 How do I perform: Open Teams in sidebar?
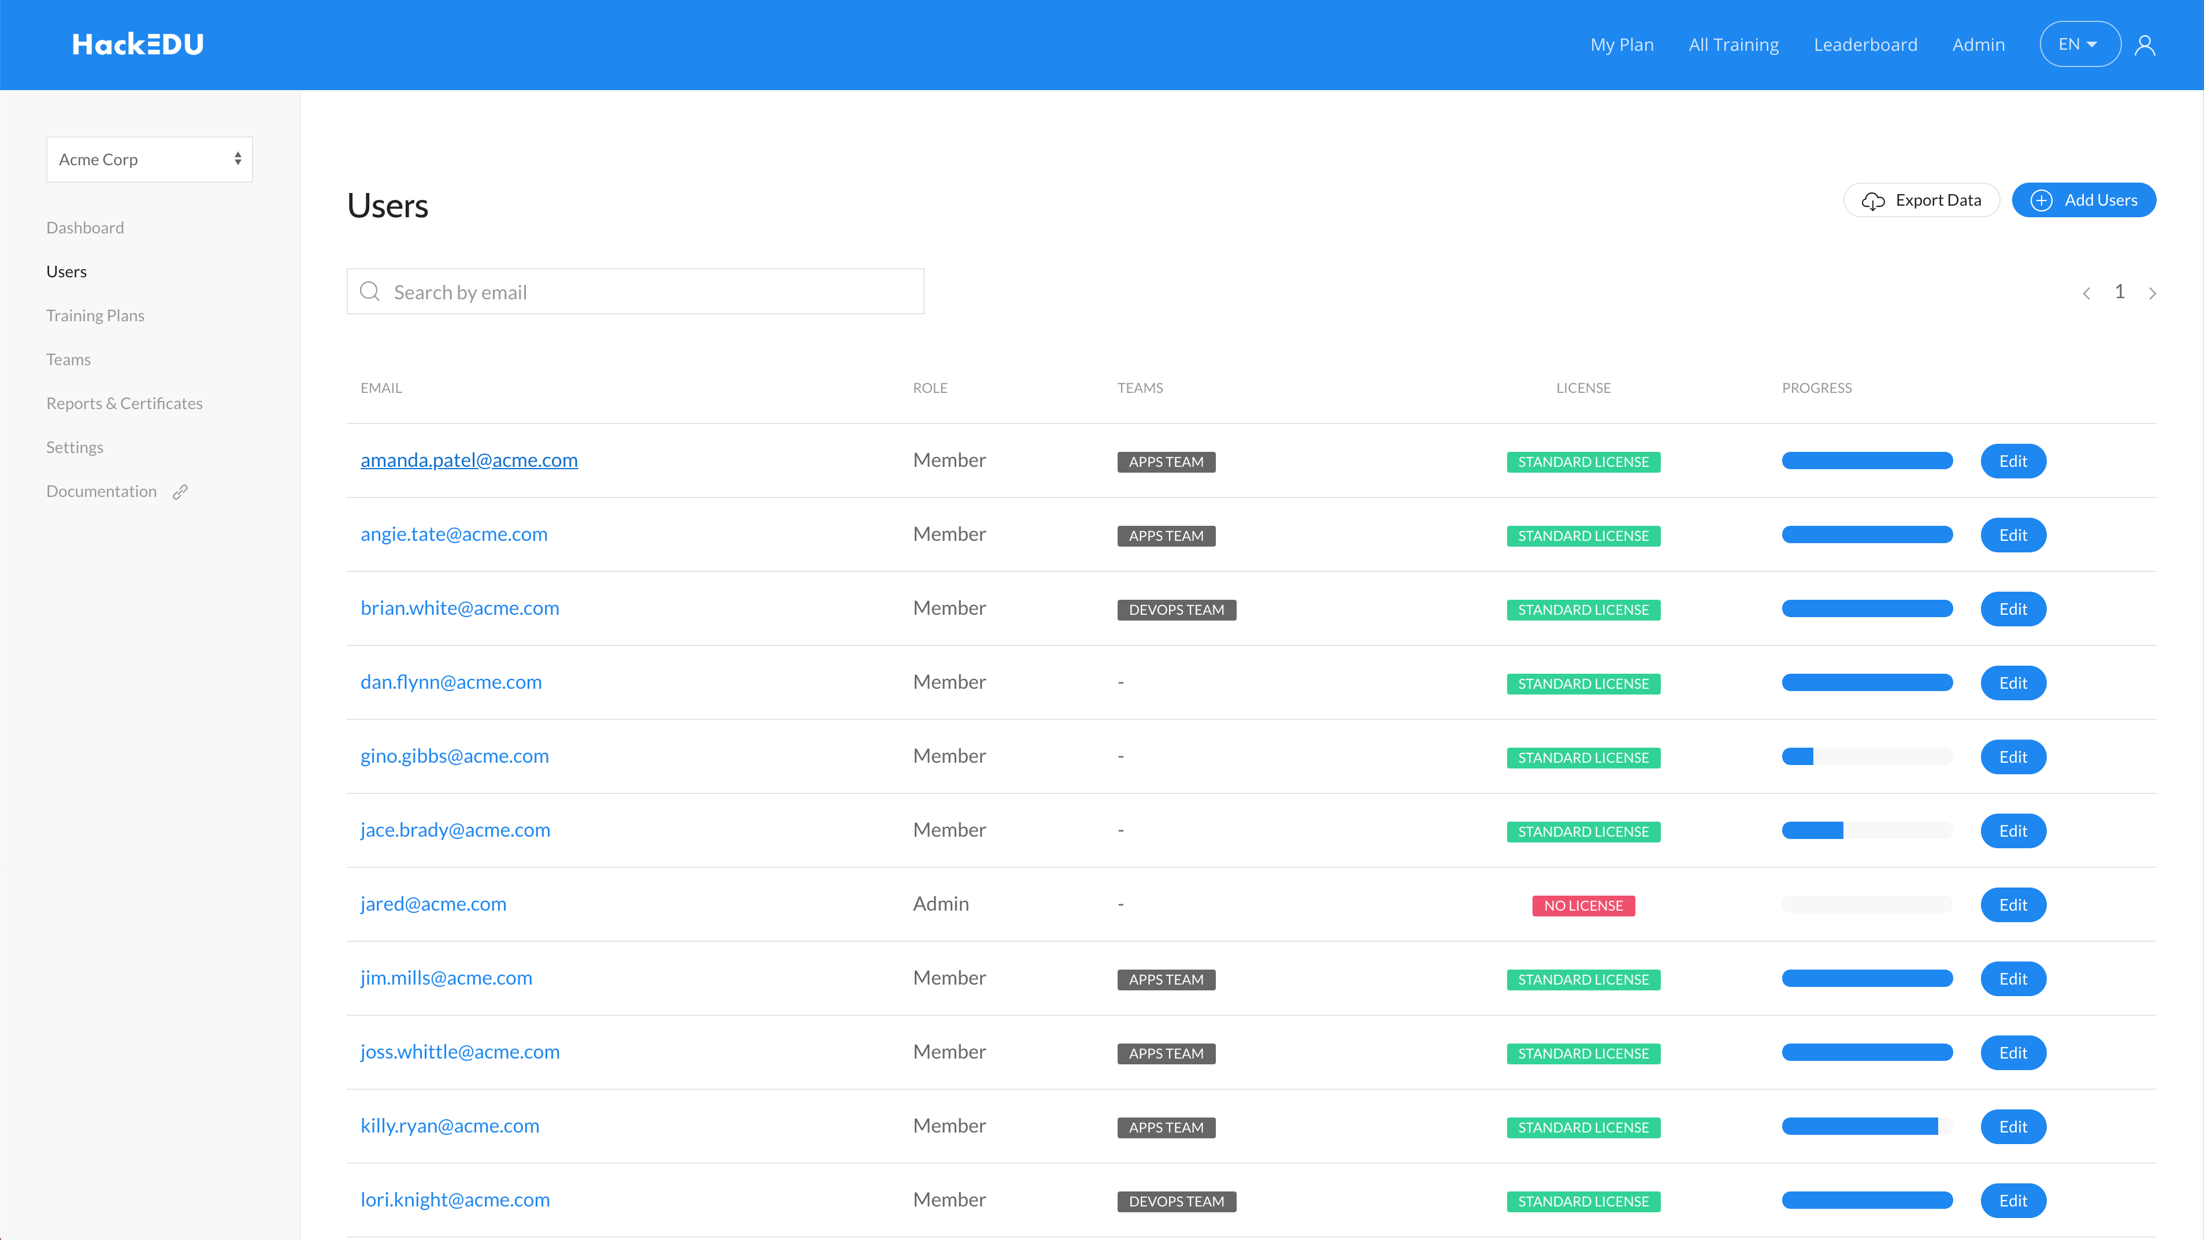tap(68, 359)
